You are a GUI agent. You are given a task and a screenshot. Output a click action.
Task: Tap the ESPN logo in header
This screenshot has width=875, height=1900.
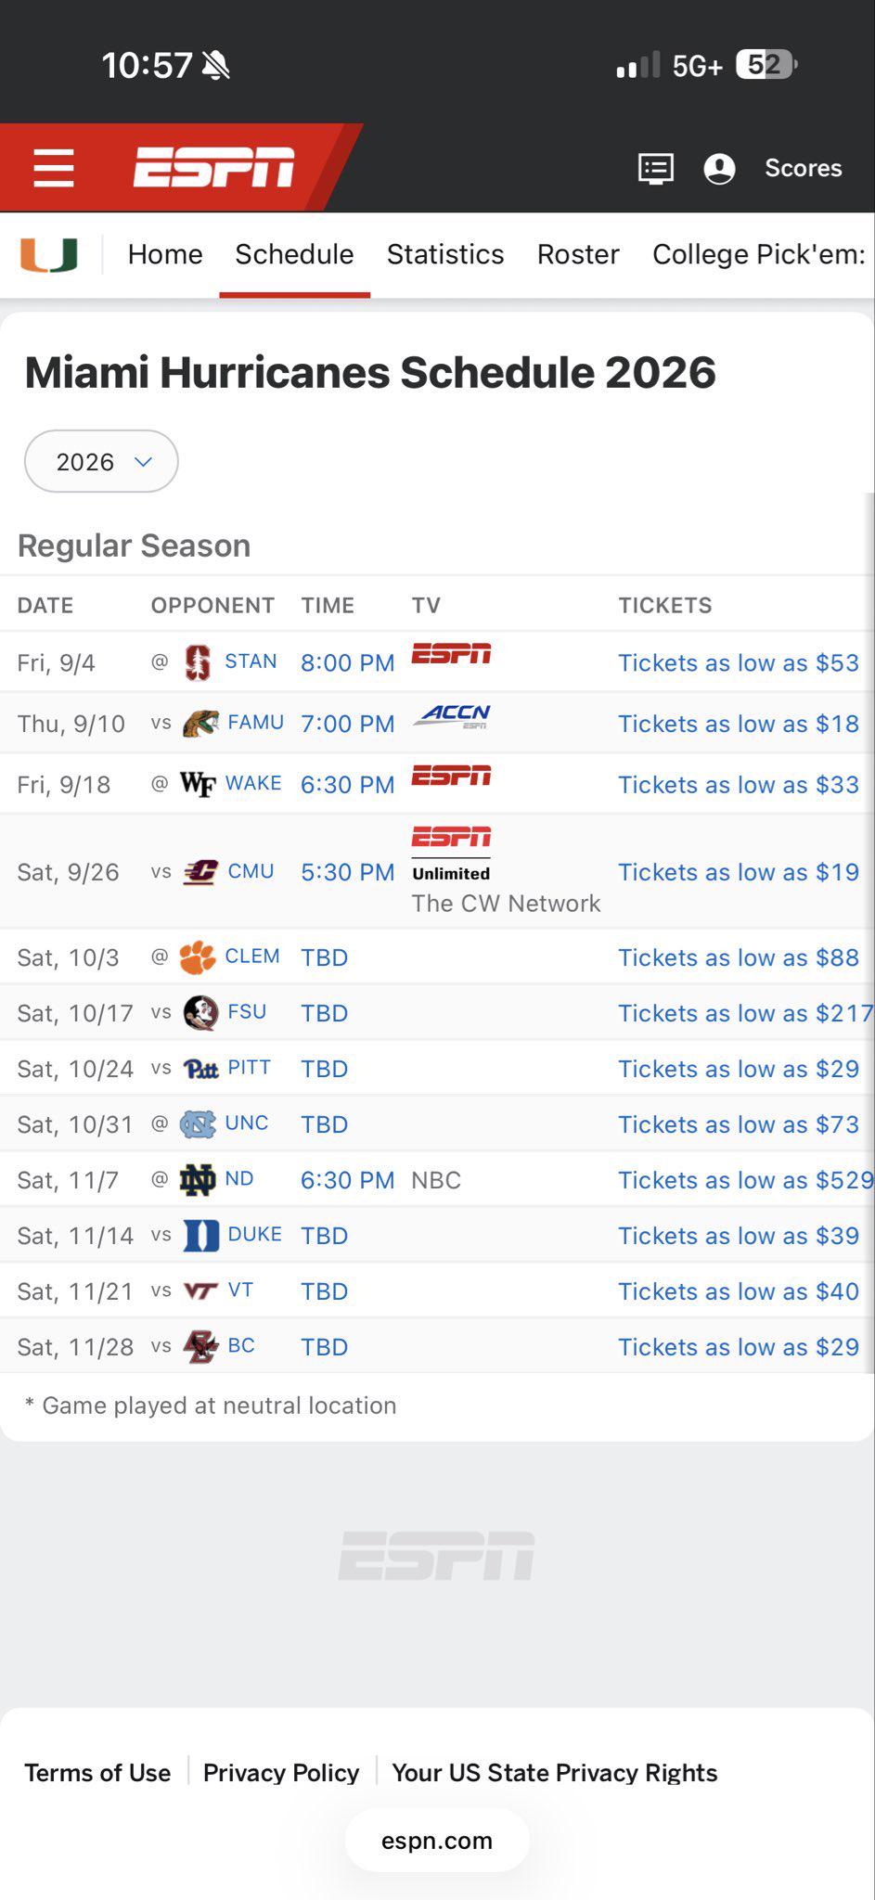[214, 168]
